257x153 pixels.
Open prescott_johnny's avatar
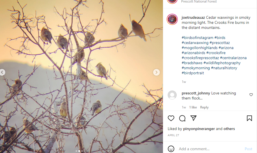tap(172, 95)
